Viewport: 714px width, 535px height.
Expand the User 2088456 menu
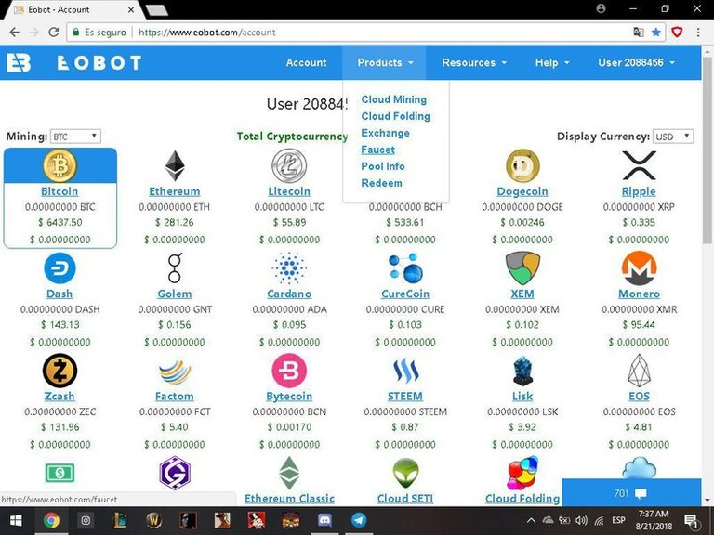(x=636, y=63)
